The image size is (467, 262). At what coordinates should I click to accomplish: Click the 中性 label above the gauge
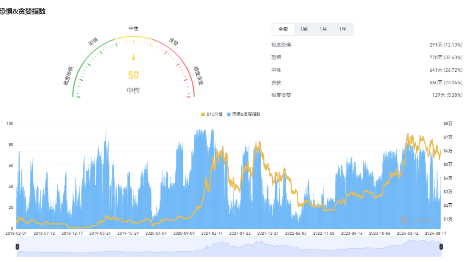pos(133,28)
